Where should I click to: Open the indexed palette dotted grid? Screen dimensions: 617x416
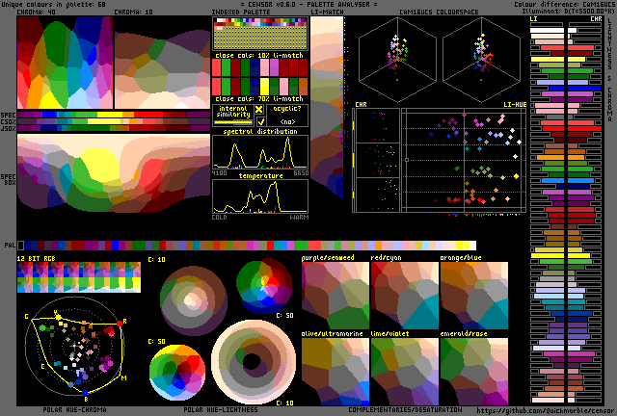pyautogui.click(x=260, y=38)
